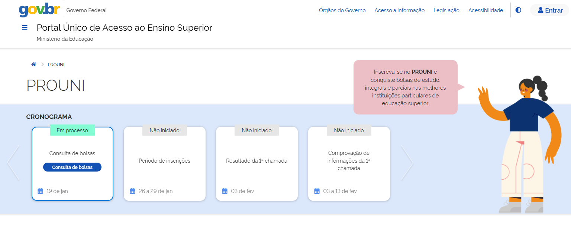Go to Legislação page
This screenshot has width=571, height=226.
click(x=446, y=10)
